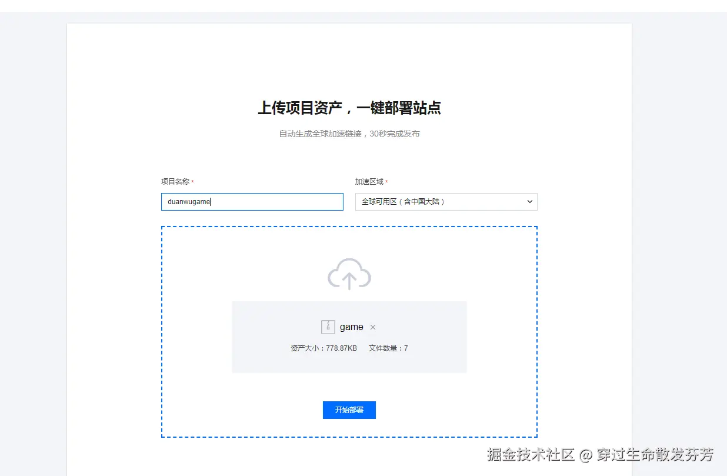The height and width of the screenshot is (476, 727).
Task: Click the red asterisk next to 加速区域
Action: coord(386,181)
